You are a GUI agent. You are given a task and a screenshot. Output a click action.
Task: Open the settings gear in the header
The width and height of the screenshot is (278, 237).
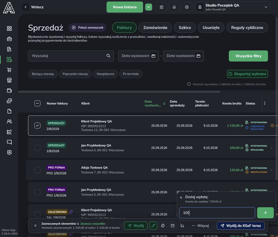[187, 7]
